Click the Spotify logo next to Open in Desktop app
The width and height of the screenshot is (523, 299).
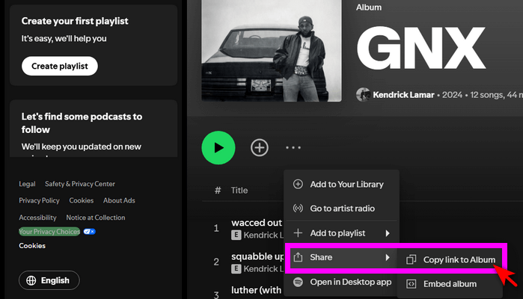298,282
